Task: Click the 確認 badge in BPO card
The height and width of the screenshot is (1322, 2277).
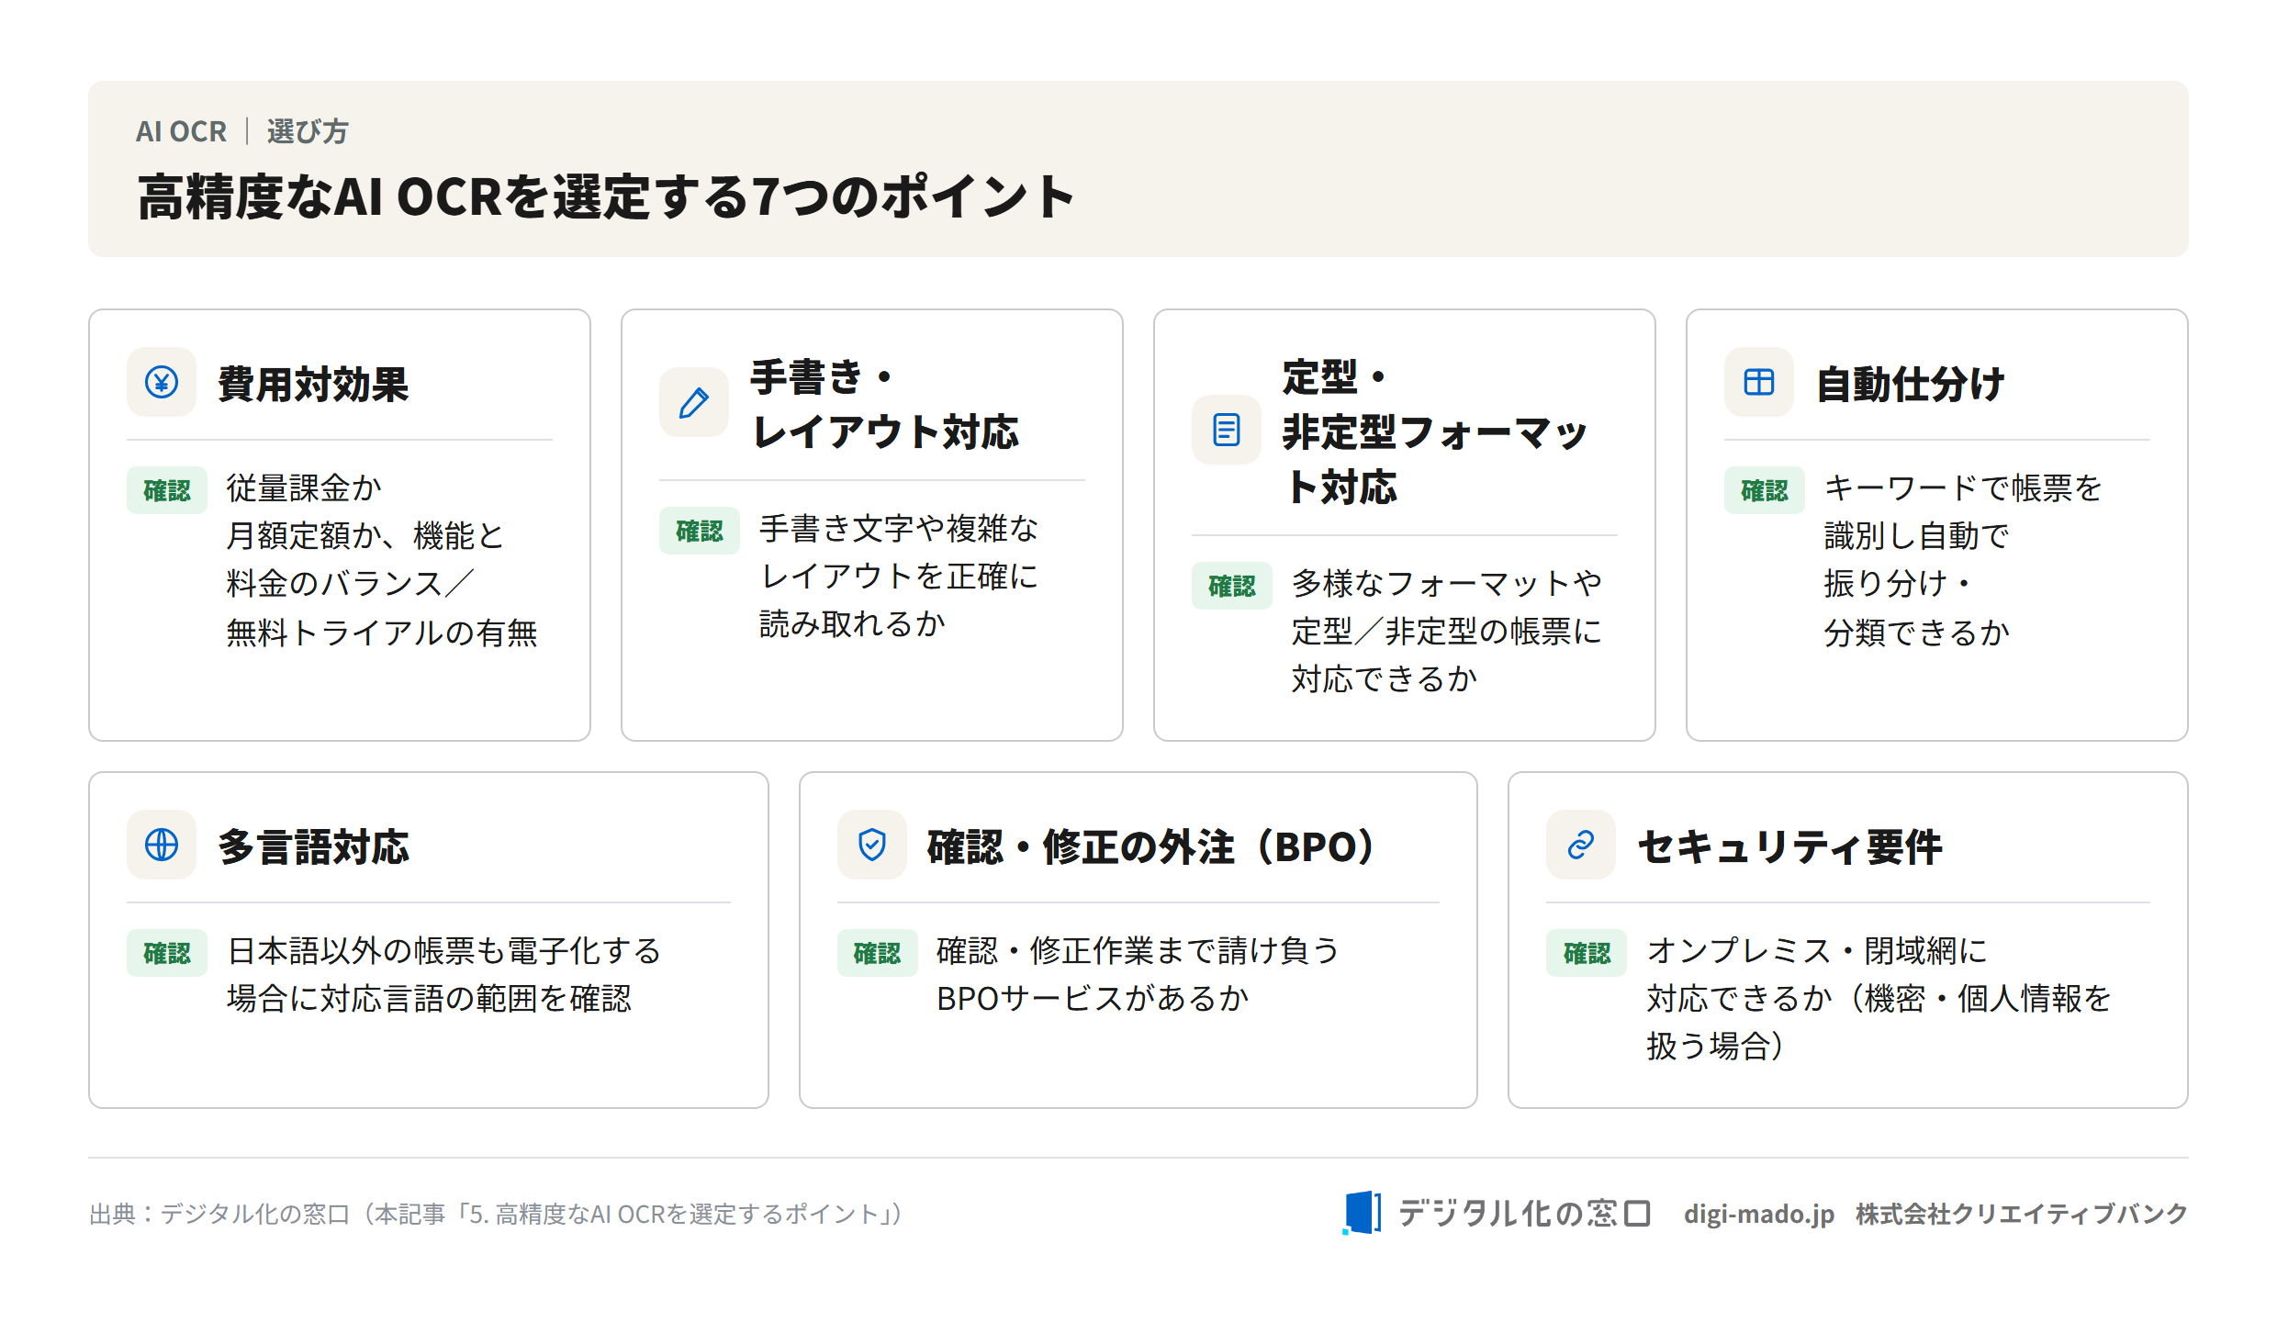Action: tap(878, 953)
